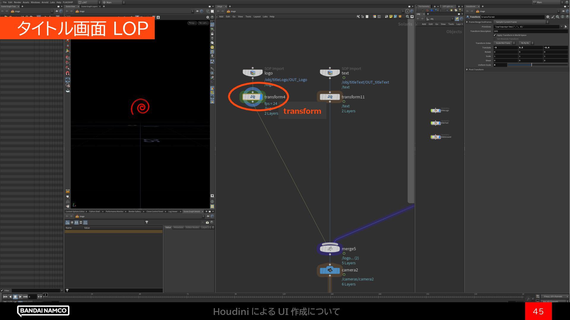The image size is (570, 320).
Task: Click the Persp viewport button
Action: point(192,23)
